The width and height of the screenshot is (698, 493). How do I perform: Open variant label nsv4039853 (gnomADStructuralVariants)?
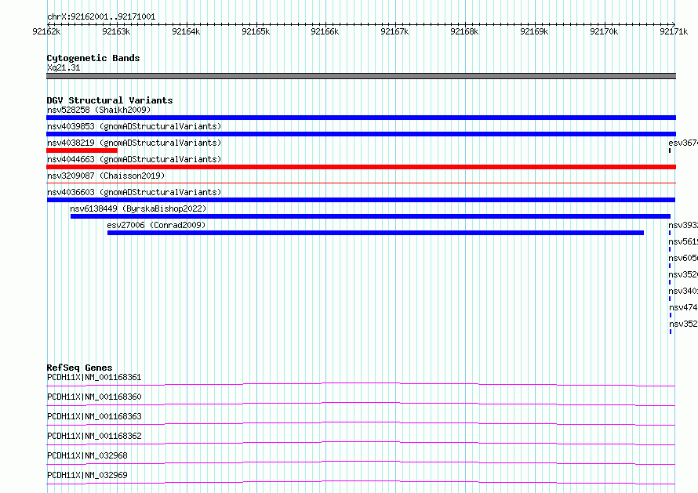[x=134, y=126]
